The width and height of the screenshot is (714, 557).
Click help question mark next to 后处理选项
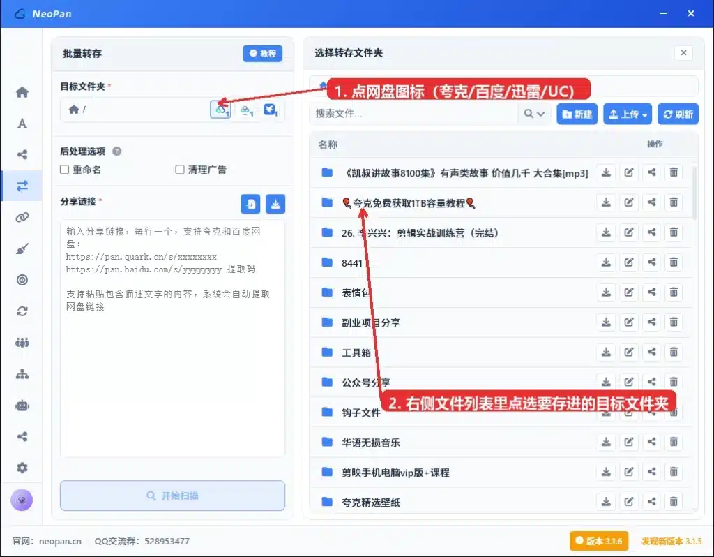click(117, 151)
